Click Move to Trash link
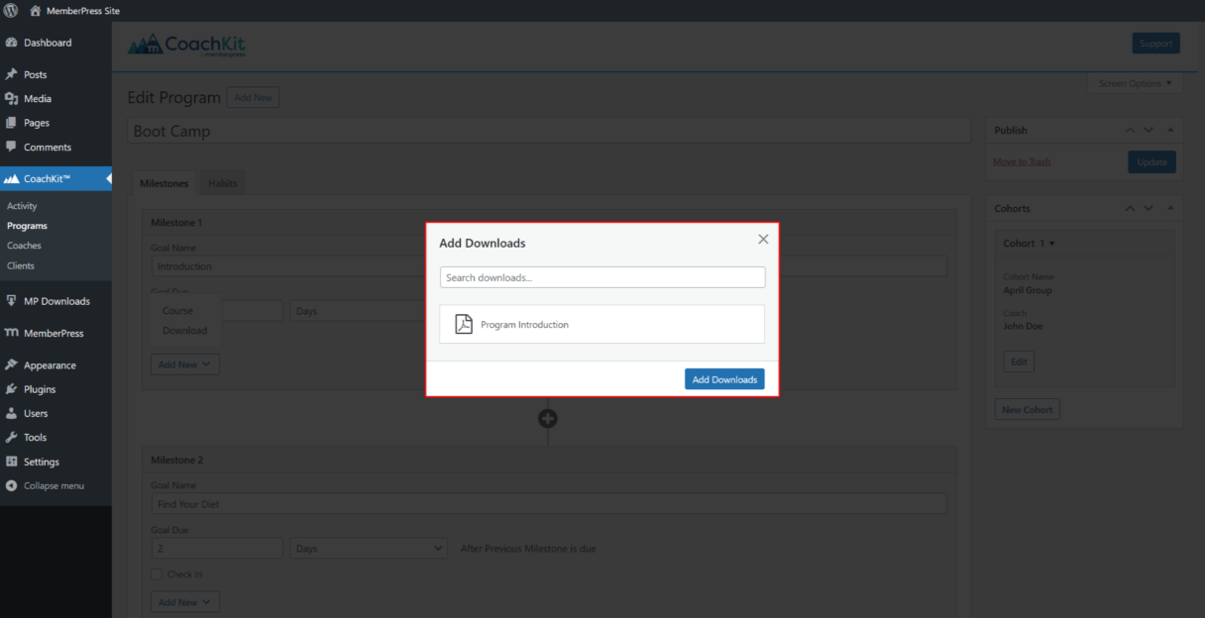This screenshot has height=618, width=1205. 1022,161
